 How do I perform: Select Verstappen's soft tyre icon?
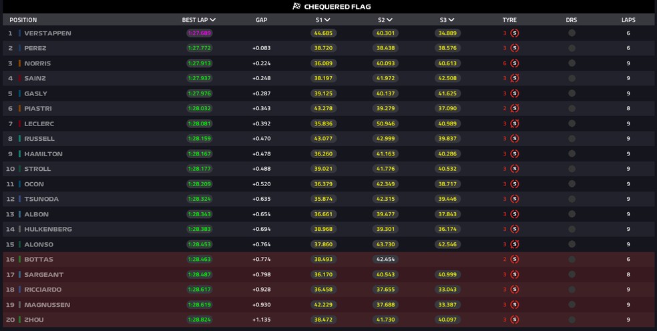tap(515, 33)
